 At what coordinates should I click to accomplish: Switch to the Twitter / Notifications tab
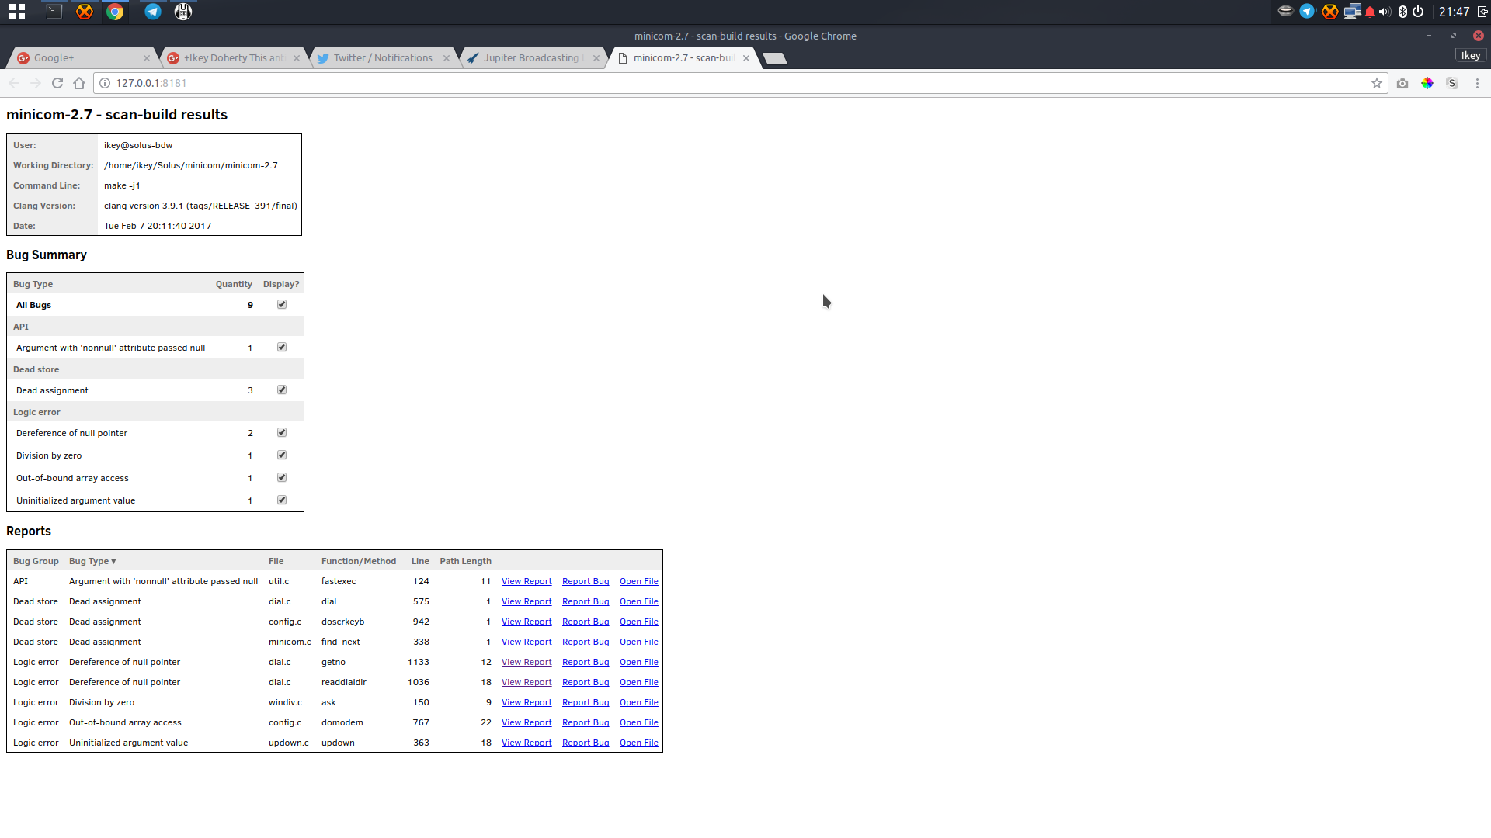coord(383,58)
